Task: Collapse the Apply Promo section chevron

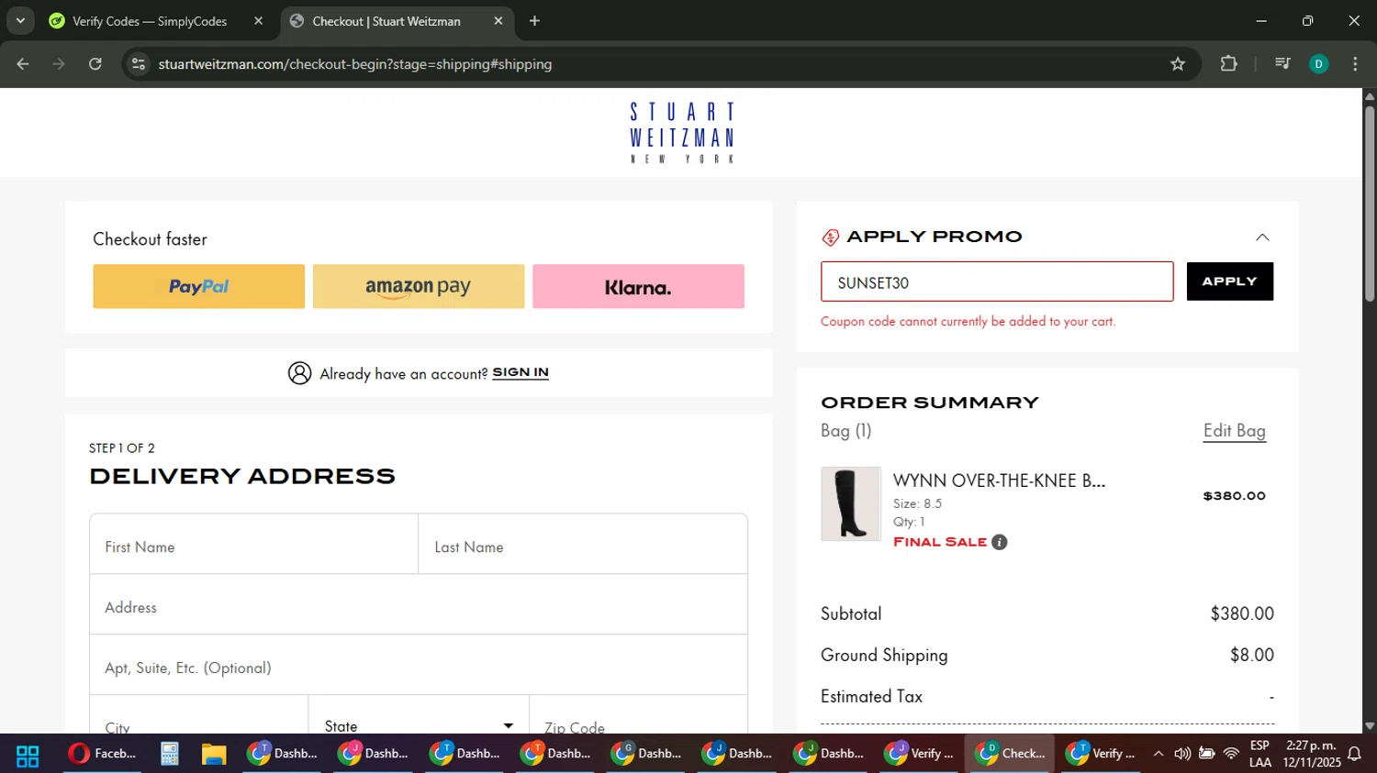Action: pos(1262,237)
